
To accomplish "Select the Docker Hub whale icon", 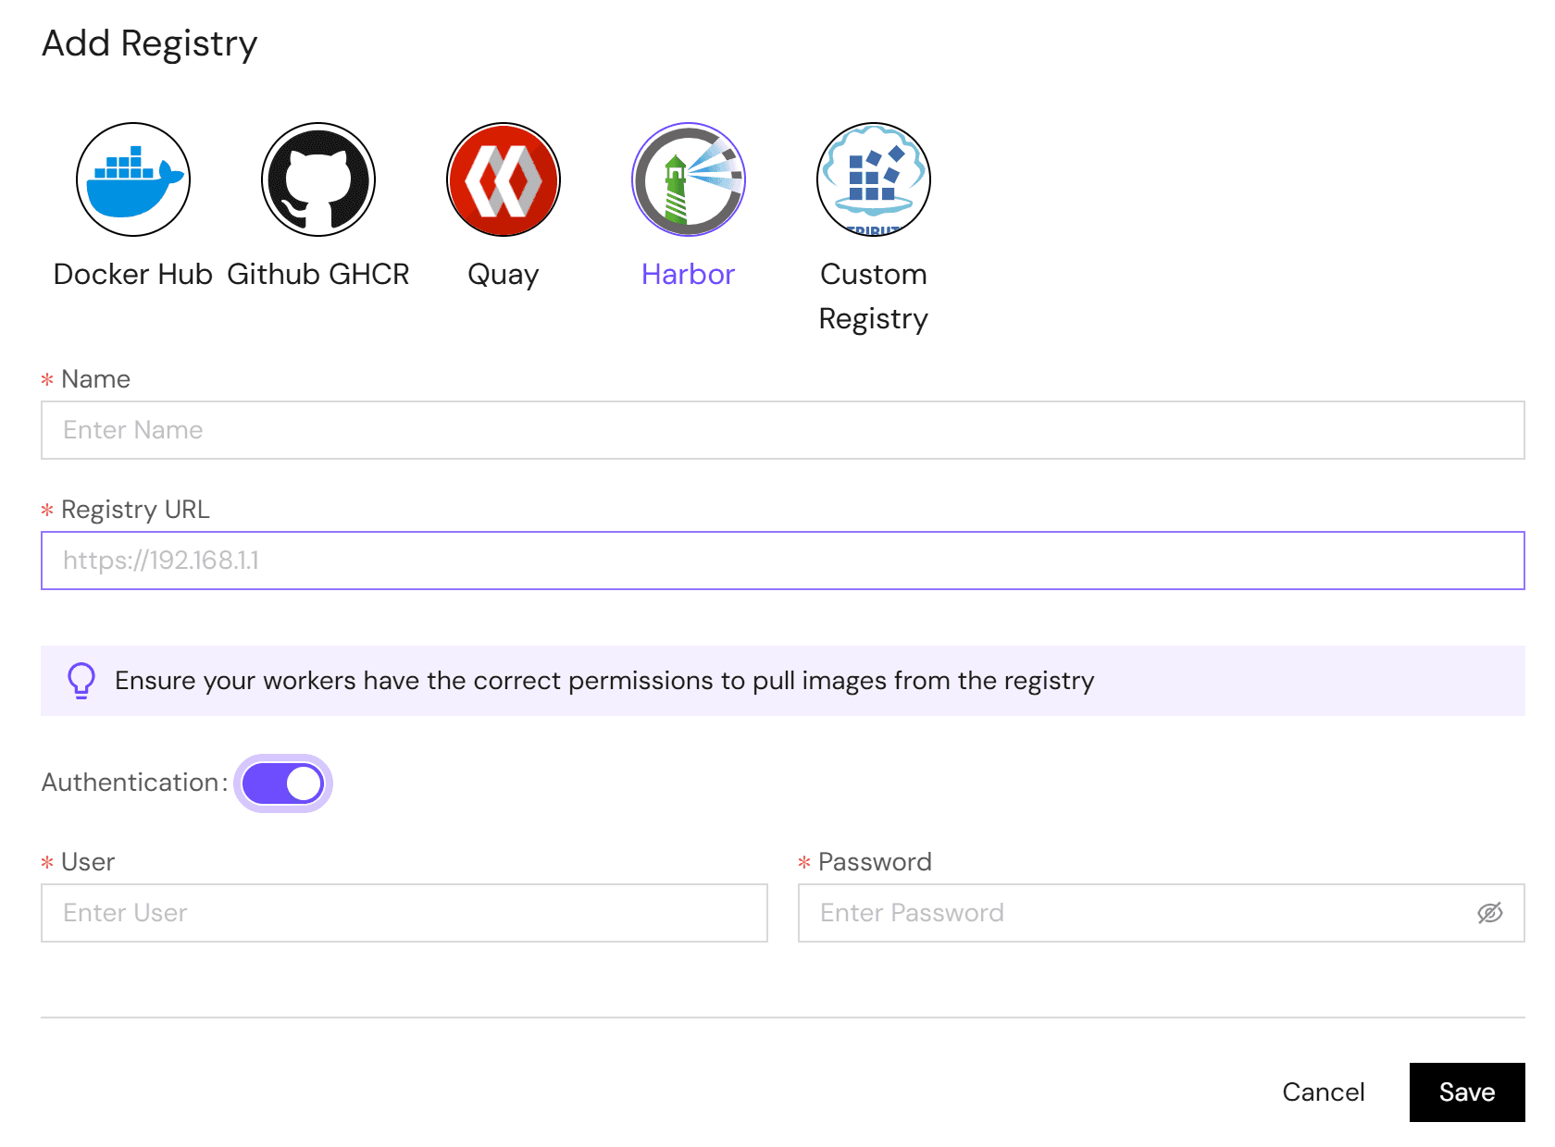I will click(x=133, y=179).
